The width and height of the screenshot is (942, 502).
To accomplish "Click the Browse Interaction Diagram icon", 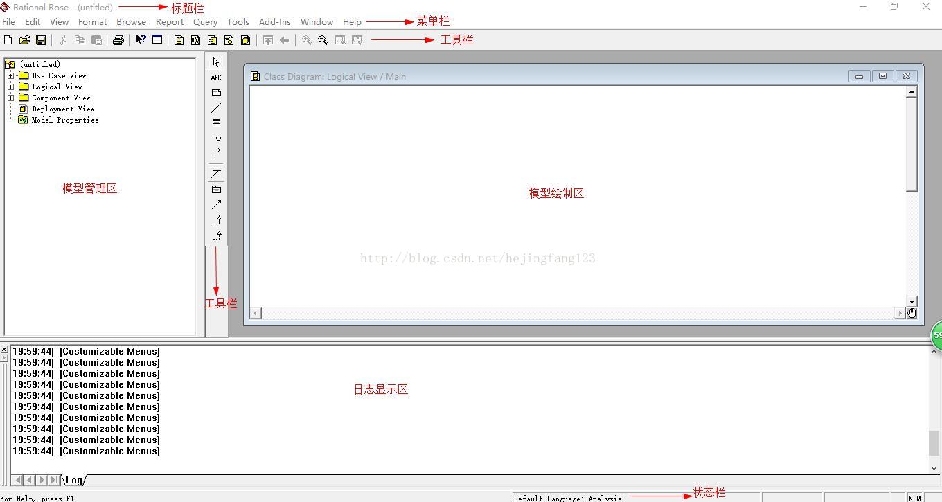I will (x=195, y=40).
